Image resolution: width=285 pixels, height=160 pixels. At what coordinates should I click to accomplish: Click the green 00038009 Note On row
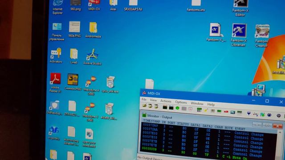(195, 154)
